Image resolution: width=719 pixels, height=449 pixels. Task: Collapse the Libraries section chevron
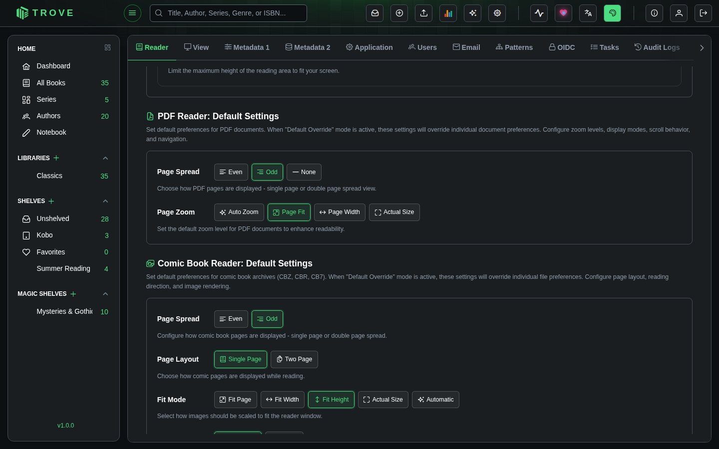point(105,158)
